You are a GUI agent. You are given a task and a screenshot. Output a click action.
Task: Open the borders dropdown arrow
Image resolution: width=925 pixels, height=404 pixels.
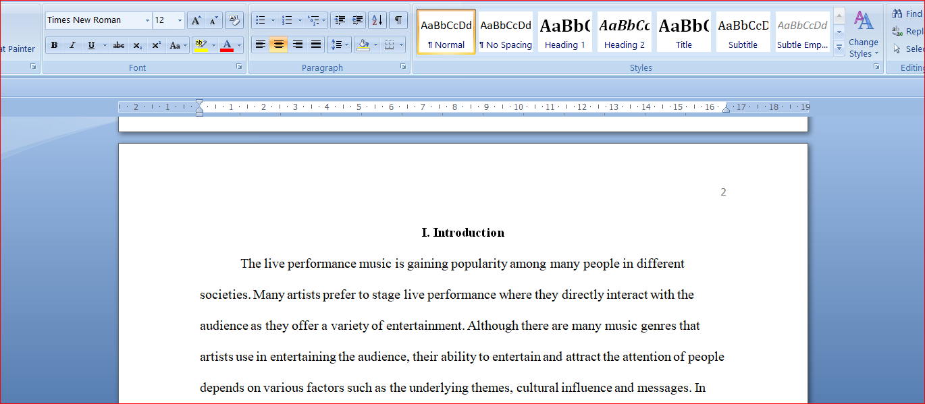coord(401,45)
